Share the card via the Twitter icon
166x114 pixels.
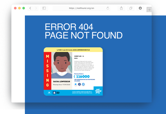(83, 84)
